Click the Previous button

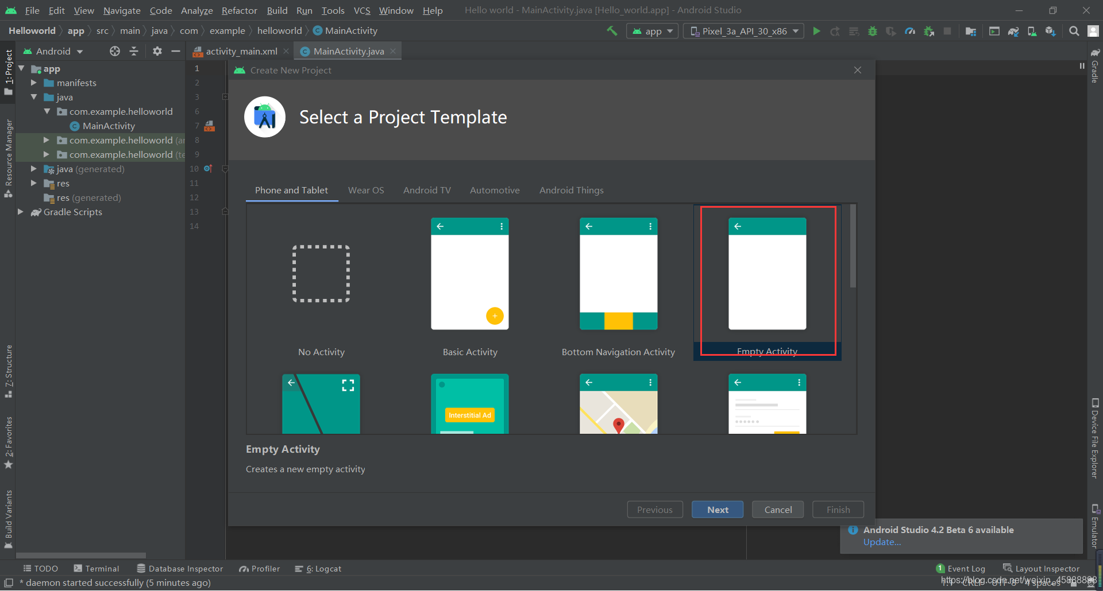click(x=655, y=510)
